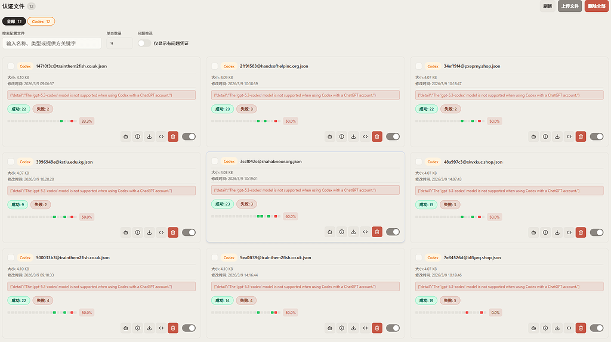Delete 48a997c3@xkvxkuc.shop.json credential
The width and height of the screenshot is (611, 342).
pos(581,232)
